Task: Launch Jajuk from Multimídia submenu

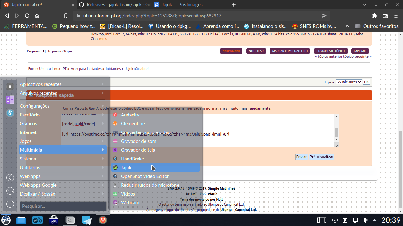Action: click(x=156, y=168)
